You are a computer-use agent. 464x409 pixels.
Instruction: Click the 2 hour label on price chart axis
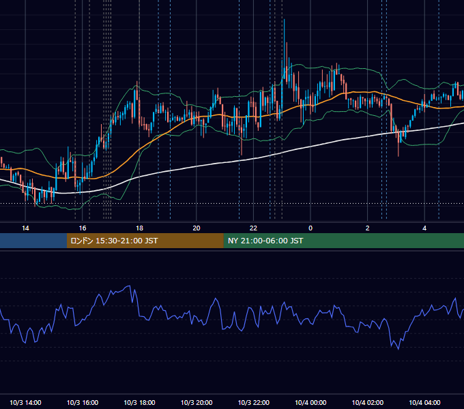368,228
